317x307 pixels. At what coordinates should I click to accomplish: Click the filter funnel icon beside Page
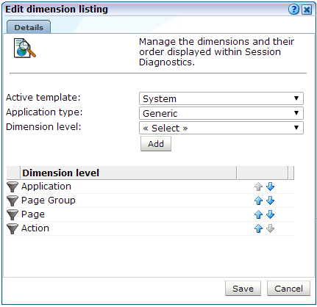click(12, 214)
